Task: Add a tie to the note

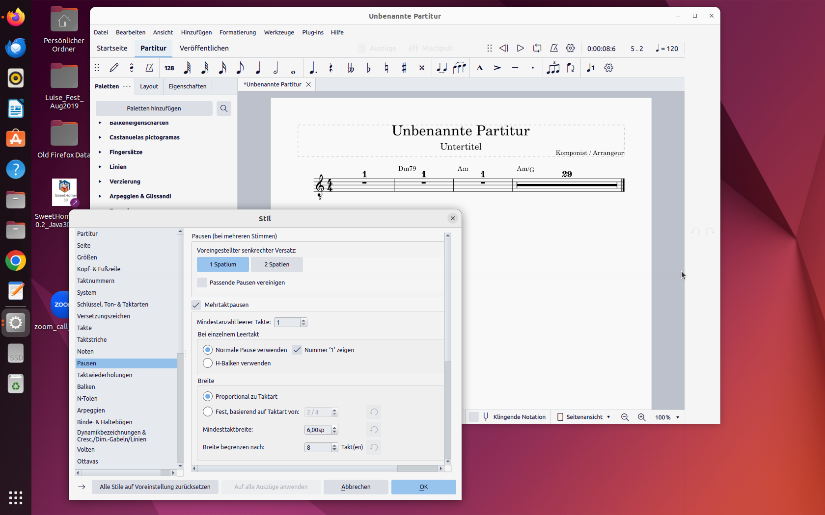Action: point(441,68)
